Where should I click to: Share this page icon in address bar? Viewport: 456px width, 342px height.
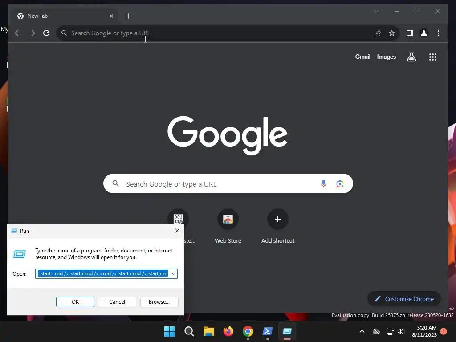pos(378,33)
